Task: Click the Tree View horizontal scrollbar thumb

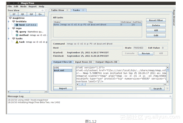Action: (x=20, y=92)
